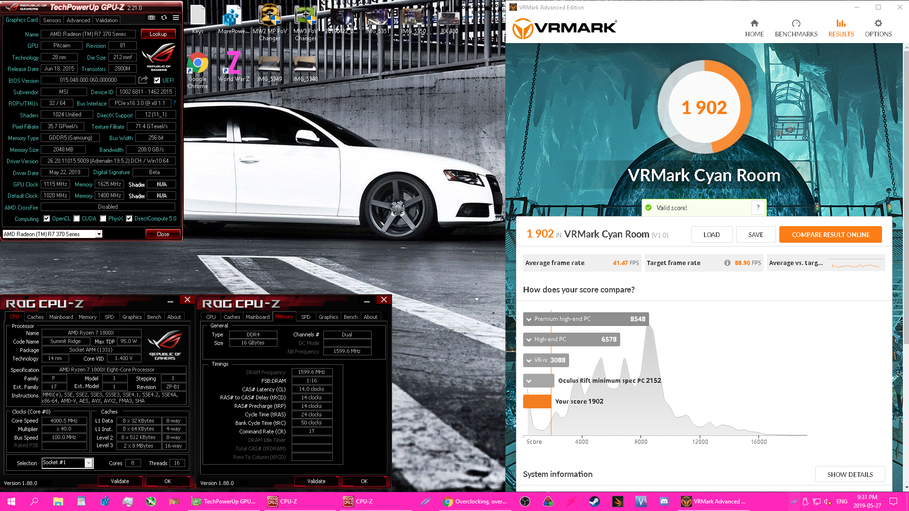Click VRMark SAVE button
The height and width of the screenshot is (511, 909).
tap(756, 235)
